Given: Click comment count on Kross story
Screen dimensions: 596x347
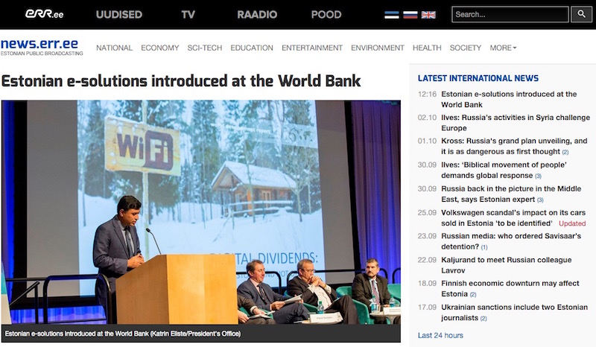Looking at the screenshot, I should (565, 152).
